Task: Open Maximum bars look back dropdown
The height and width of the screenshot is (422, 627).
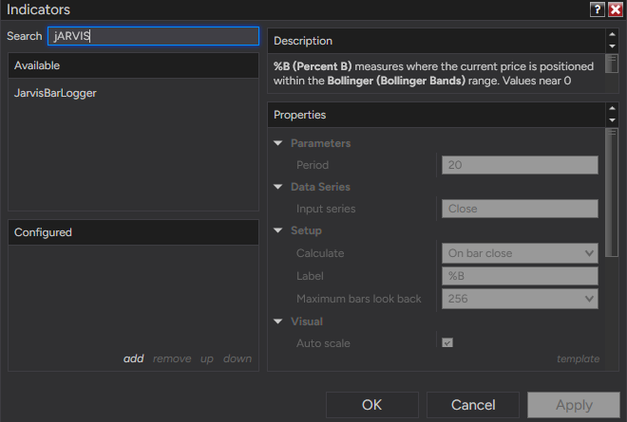Action: (x=520, y=299)
